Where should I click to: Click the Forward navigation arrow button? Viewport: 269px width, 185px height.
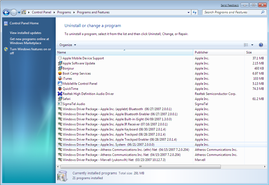(14, 12)
